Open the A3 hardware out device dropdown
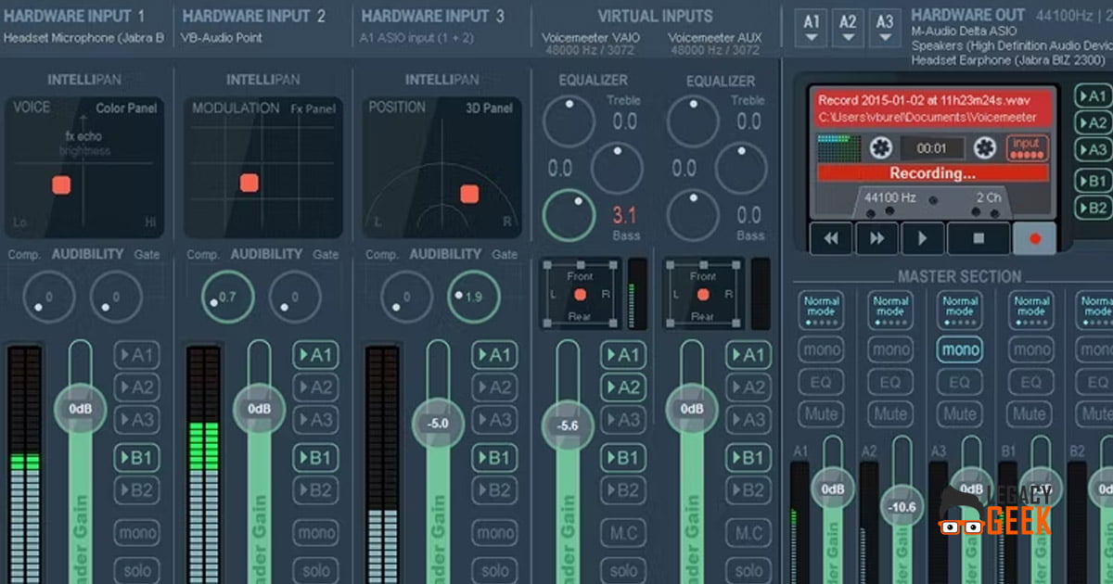Image resolution: width=1113 pixels, height=584 pixels. [x=885, y=27]
